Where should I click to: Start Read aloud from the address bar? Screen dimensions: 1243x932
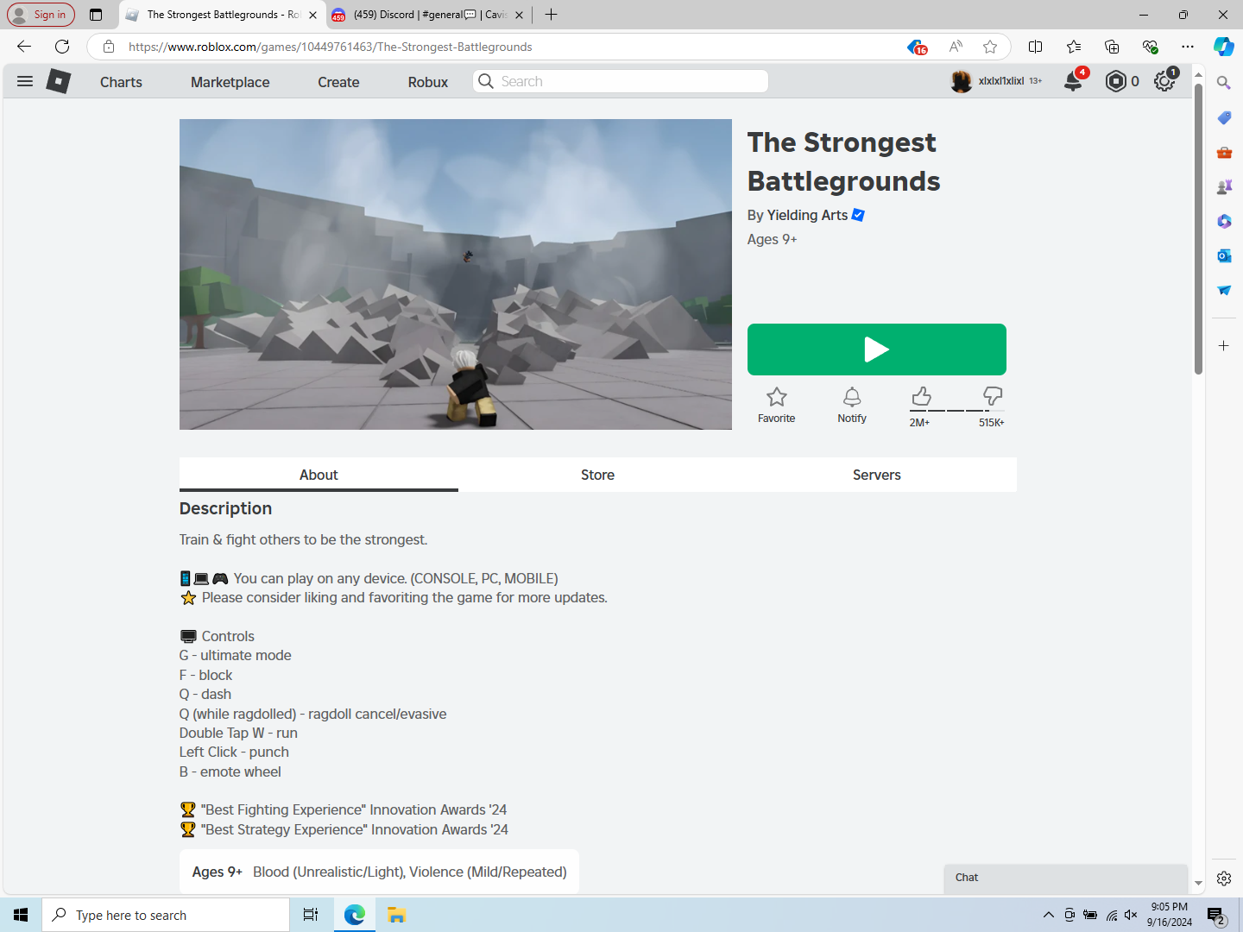pyautogui.click(x=956, y=47)
